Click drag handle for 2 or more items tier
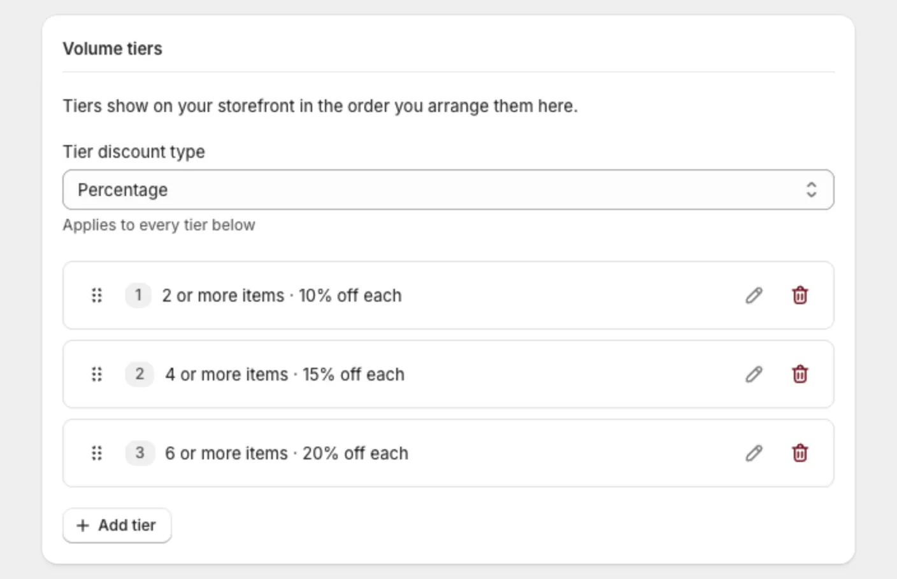The width and height of the screenshot is (897, 579). [97, 295]
